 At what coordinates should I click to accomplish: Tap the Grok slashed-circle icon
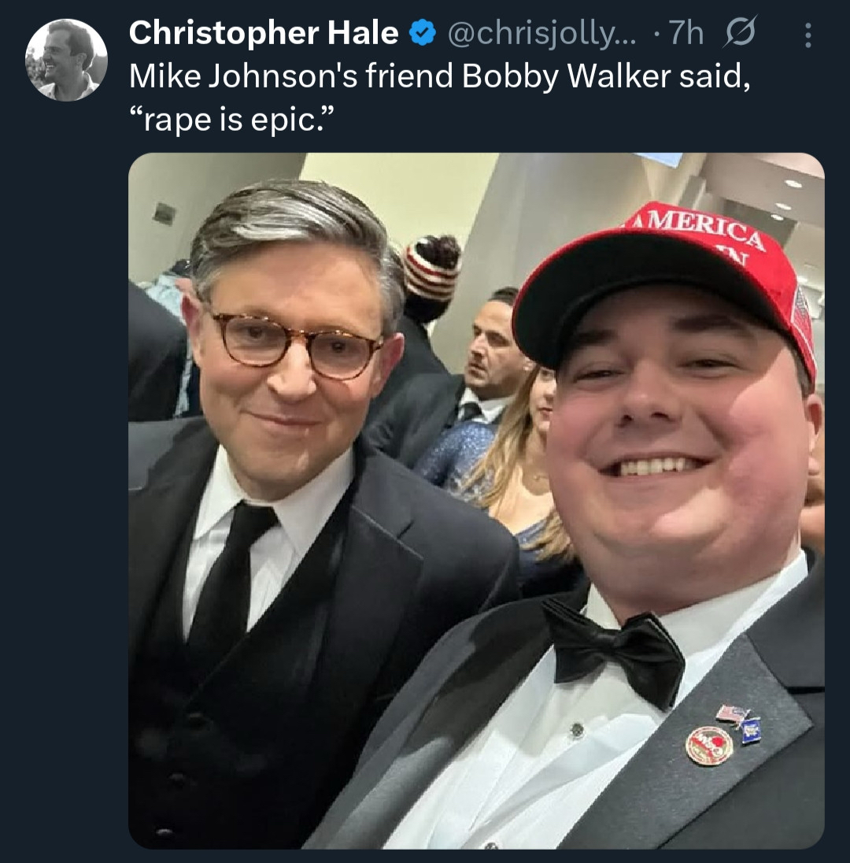[742, 33]
